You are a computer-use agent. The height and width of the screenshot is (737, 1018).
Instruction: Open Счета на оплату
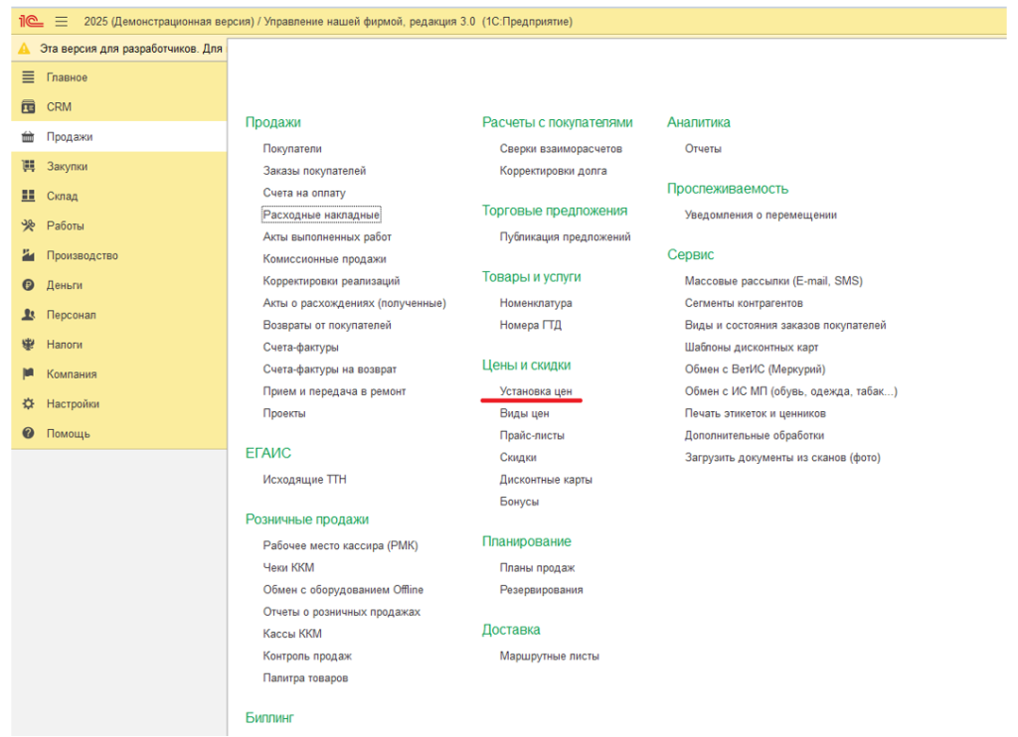pyautogui.click(x=304, y=193)
